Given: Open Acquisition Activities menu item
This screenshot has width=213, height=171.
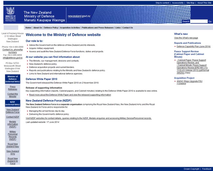Looking at the screenshot, I should 70,28.
